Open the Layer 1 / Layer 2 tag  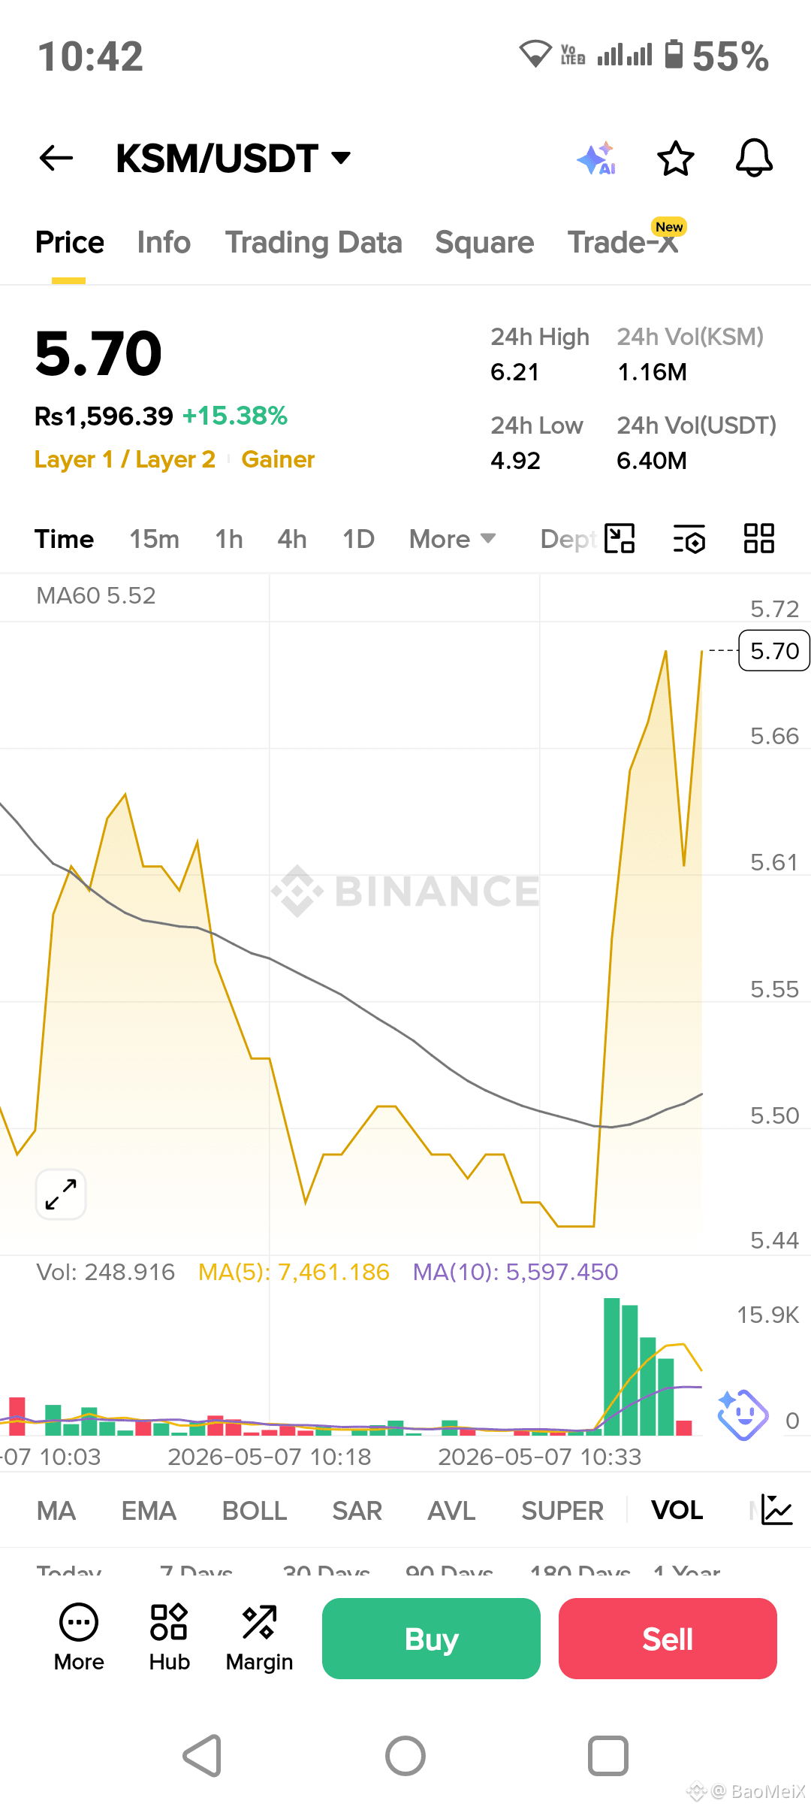pyautogui.click(x=125, y=459)
